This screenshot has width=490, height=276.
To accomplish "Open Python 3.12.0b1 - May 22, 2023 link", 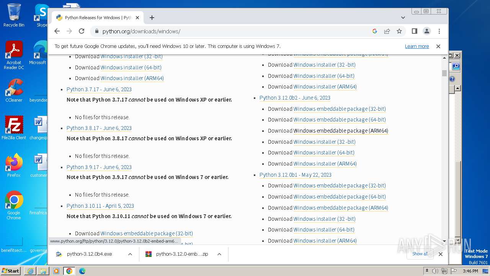I will (296, 175).
